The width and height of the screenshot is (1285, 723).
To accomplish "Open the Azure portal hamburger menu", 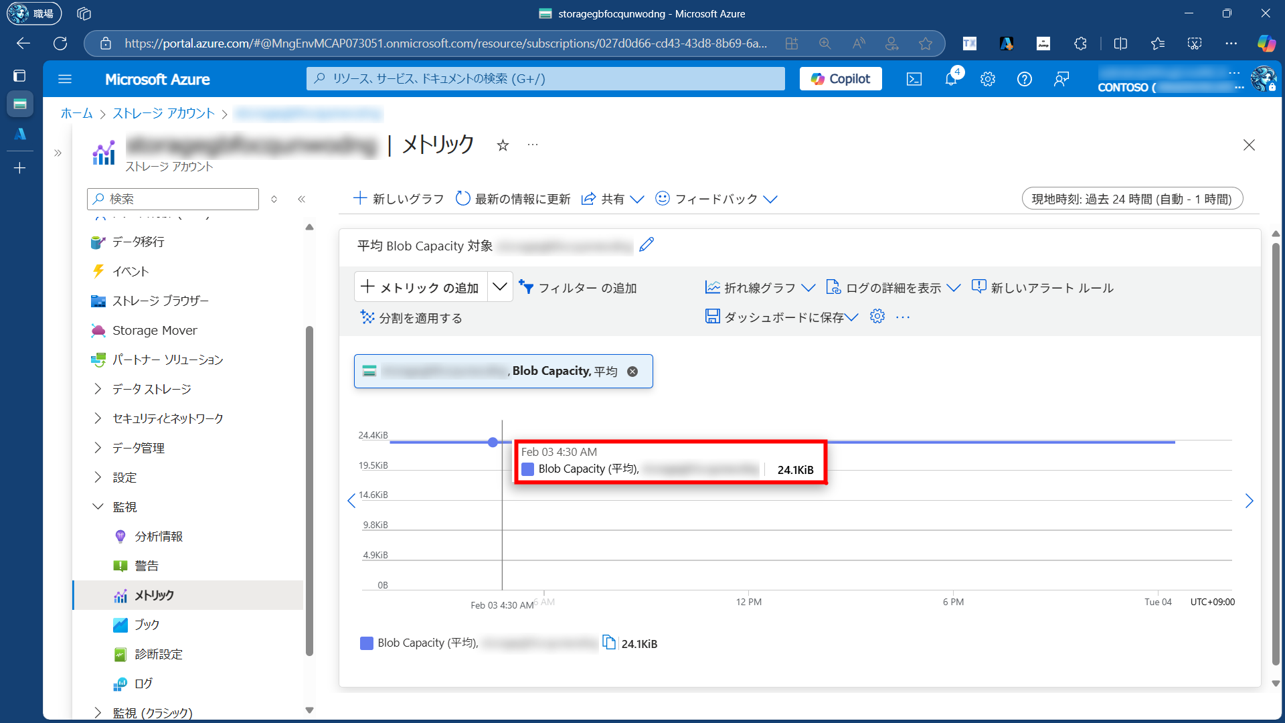I will click(65, 79).
